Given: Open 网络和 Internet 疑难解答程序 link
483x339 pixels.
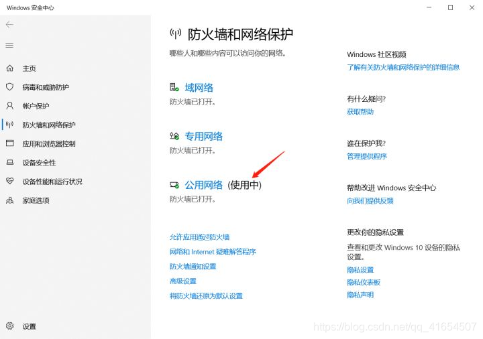Looking at the screenshot, I should (x=213, y=252).
